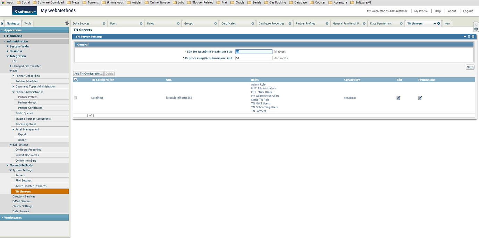Close the Groups tab with its X icon
Image resolution: width=479 pixels, height=238 pixels.
pos(216,24)
